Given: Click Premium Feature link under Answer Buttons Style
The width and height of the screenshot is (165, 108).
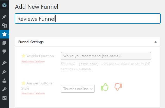Looking at the screenshot, I should tap(33, 93).
